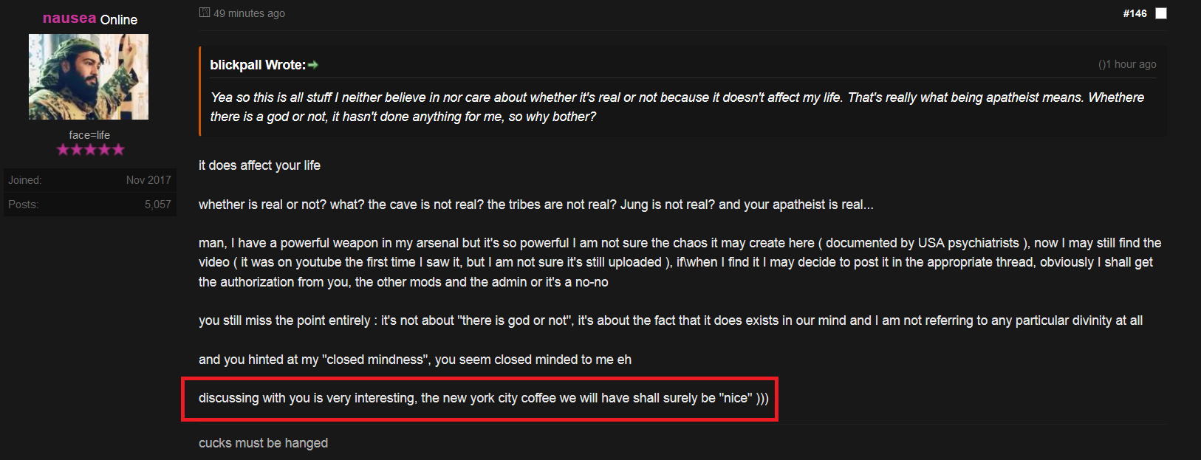Click the signature cucks must be hanged

[x=263, y=443]
